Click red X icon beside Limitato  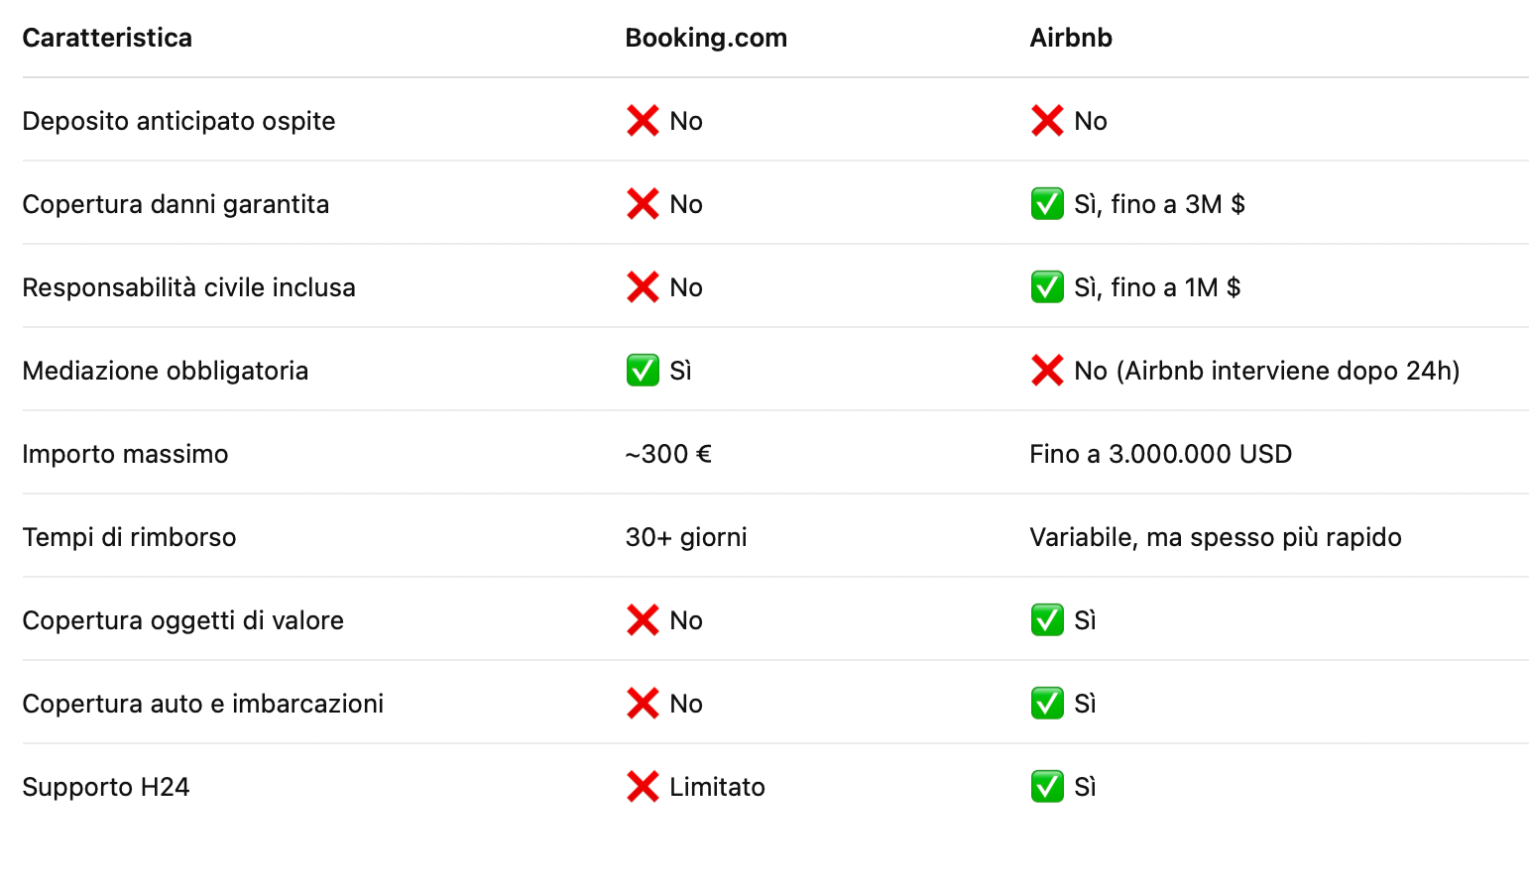[x=643, y=787]
